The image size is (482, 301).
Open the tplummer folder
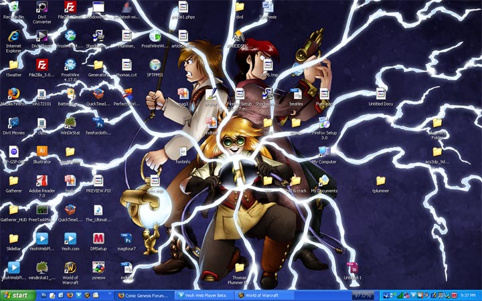(x=380, y=181)
